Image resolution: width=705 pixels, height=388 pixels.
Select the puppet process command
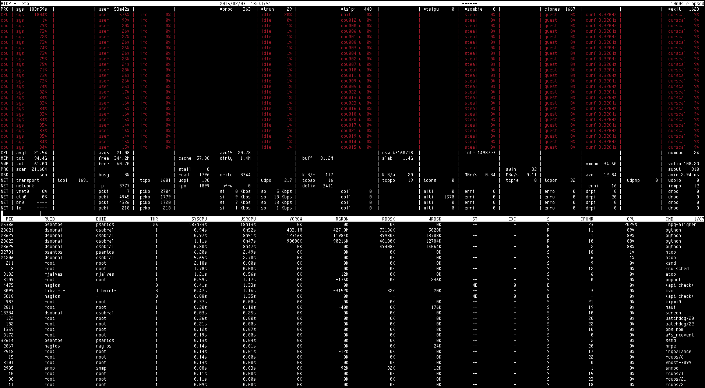673,280
